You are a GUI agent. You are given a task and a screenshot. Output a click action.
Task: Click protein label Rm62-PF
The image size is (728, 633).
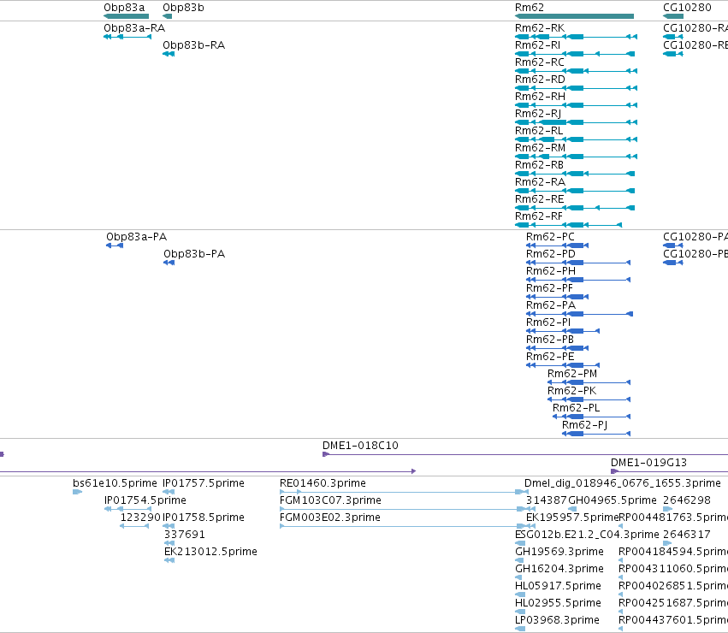click(550, 288)
